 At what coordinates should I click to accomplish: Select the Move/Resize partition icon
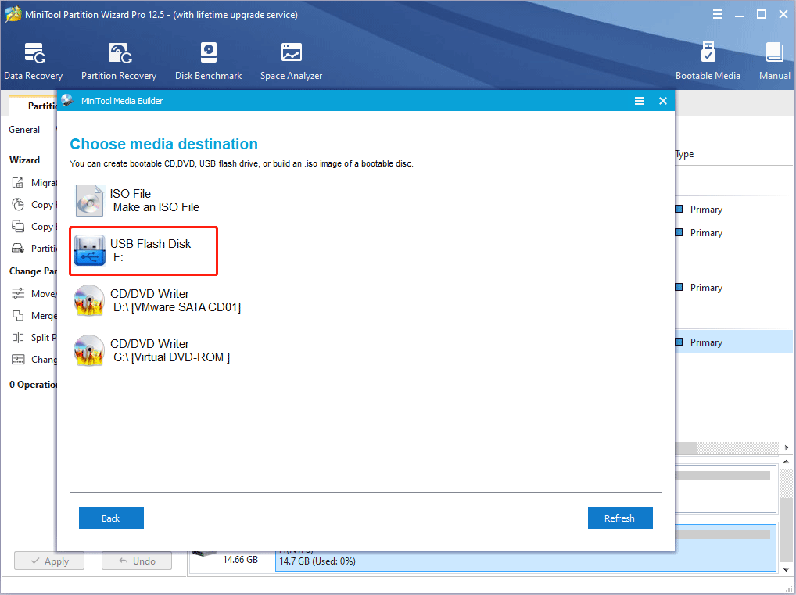click(x=19, y=293)
